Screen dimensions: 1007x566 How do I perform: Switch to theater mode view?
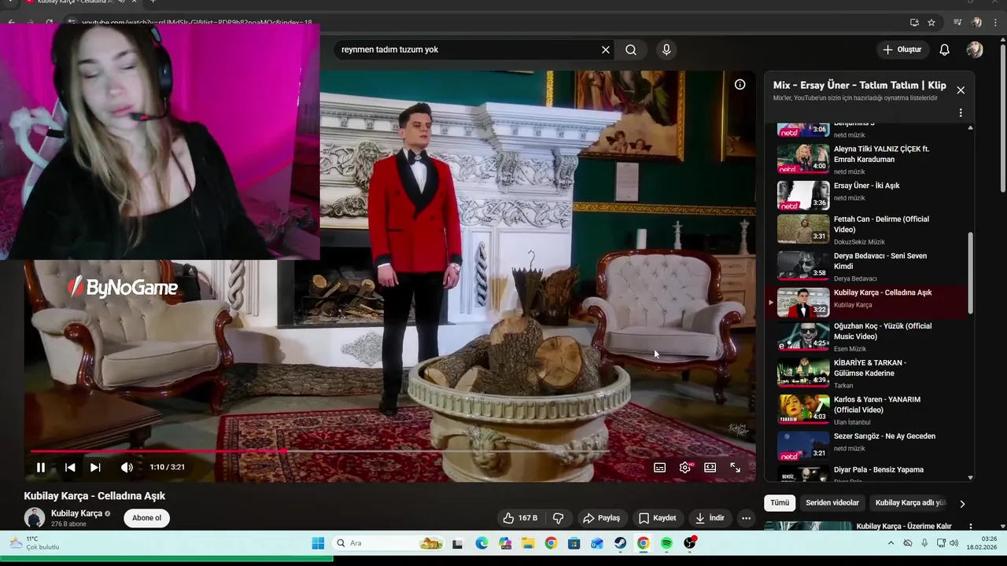point(710,467)
